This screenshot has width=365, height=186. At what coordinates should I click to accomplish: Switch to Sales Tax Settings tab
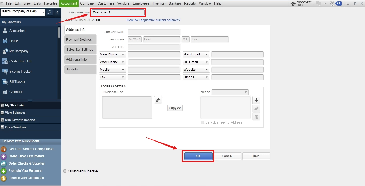(80, 50)
